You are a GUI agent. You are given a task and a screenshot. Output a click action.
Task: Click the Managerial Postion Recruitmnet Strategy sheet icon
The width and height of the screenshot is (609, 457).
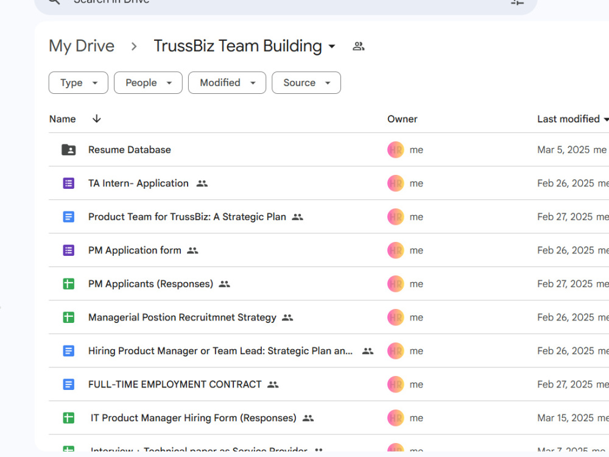69,317
